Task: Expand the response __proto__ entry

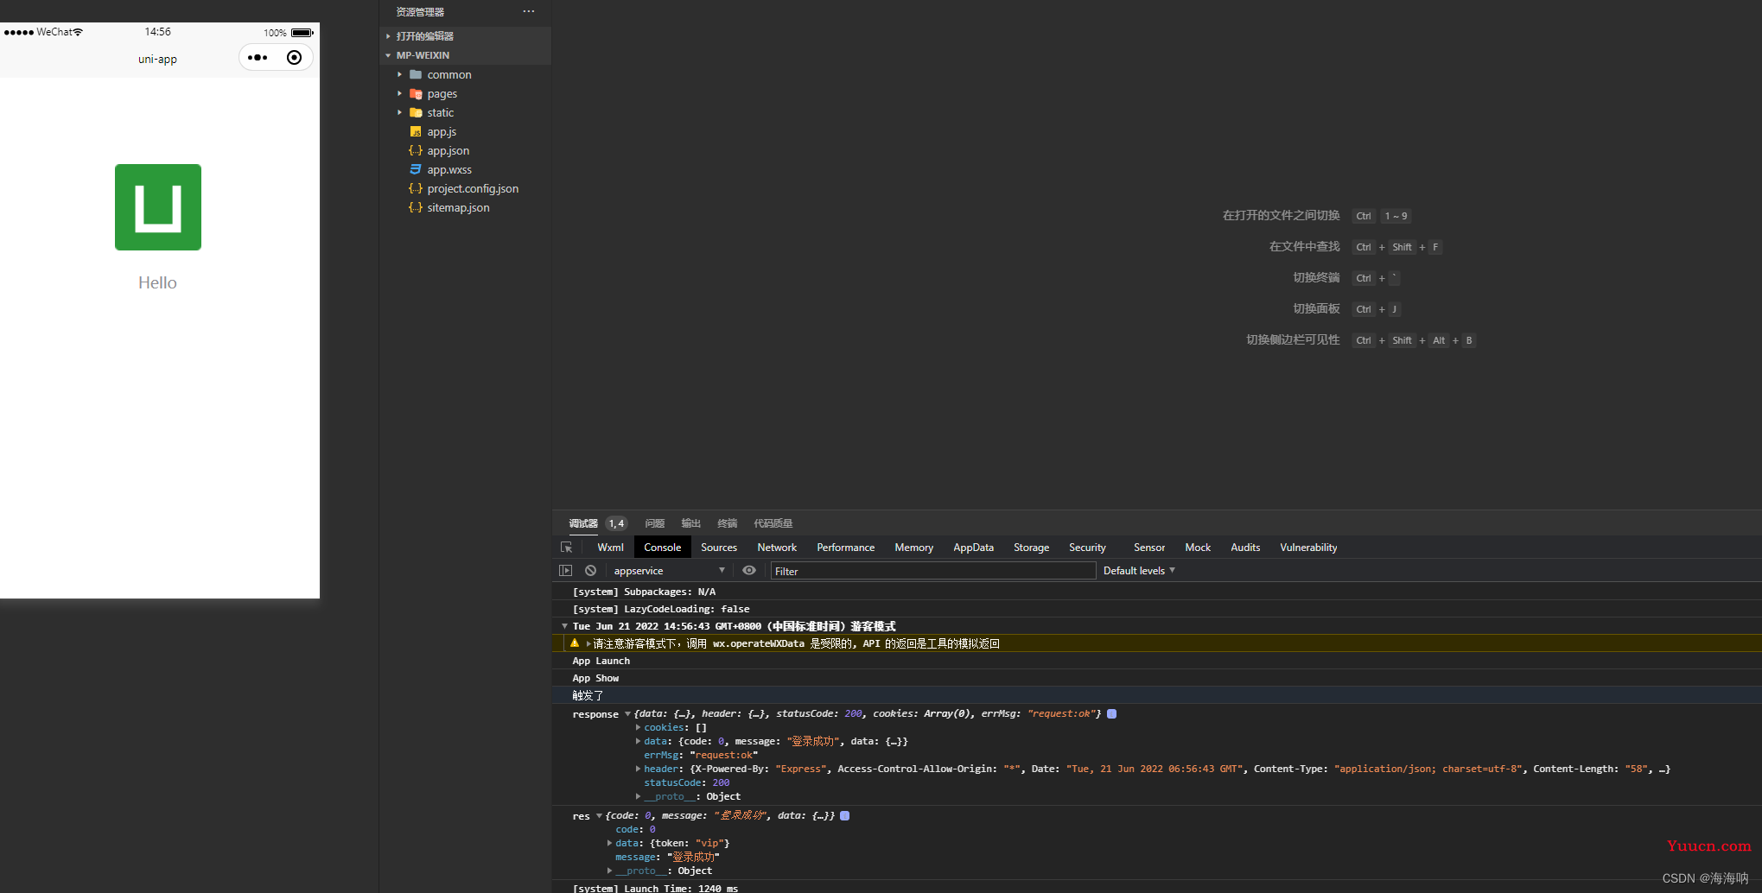Action: pos(639,796)
